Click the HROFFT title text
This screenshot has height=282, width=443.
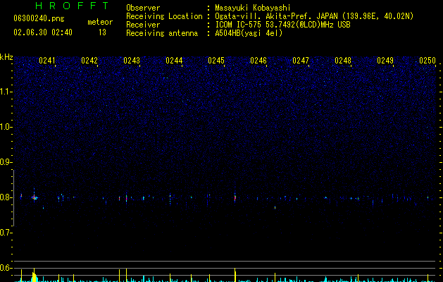(73, 6)
